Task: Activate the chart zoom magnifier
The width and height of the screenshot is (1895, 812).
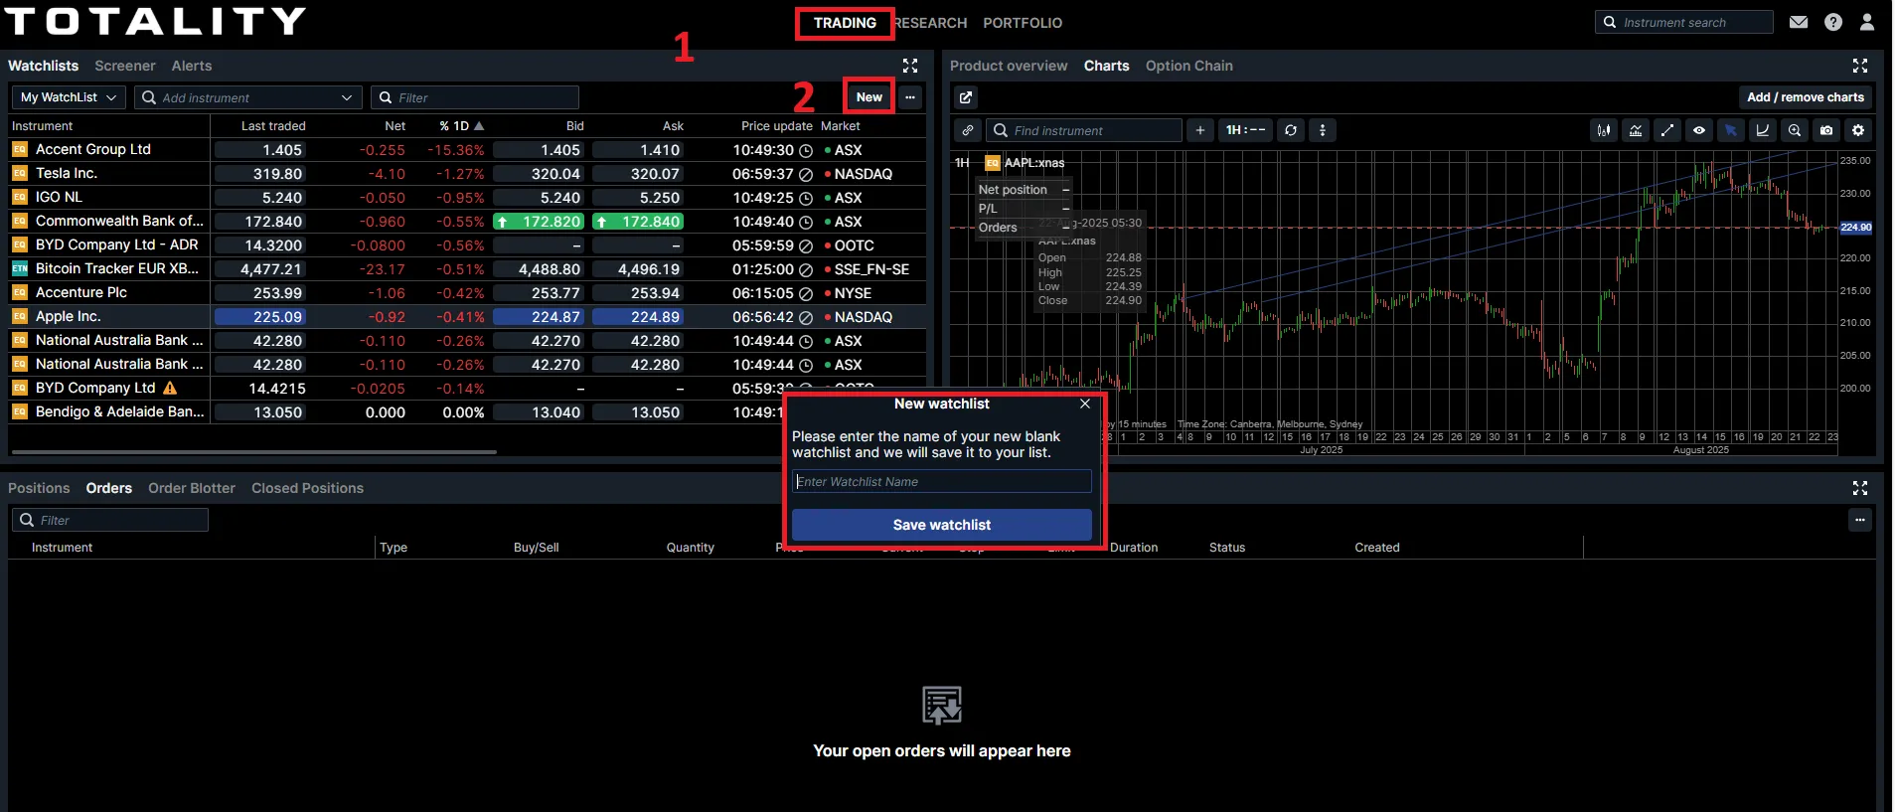Action: (x=1795, y=130)
